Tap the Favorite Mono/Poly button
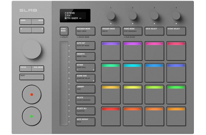This screenshot has width=206, height=135. 86,56
